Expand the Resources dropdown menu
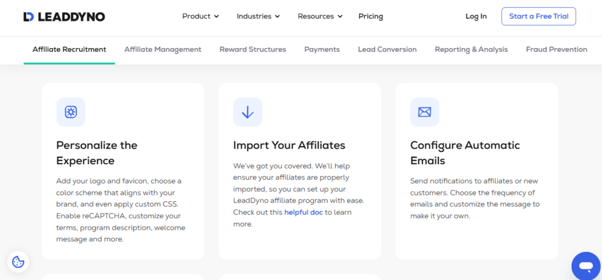The height and width of the screenshot is (280, 602). pyautogui.click(x=320, y=16)
